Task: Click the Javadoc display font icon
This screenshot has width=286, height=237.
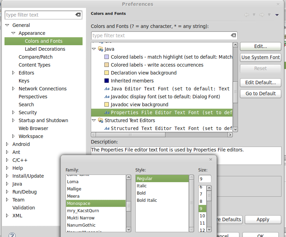Action: click(107, 97)
